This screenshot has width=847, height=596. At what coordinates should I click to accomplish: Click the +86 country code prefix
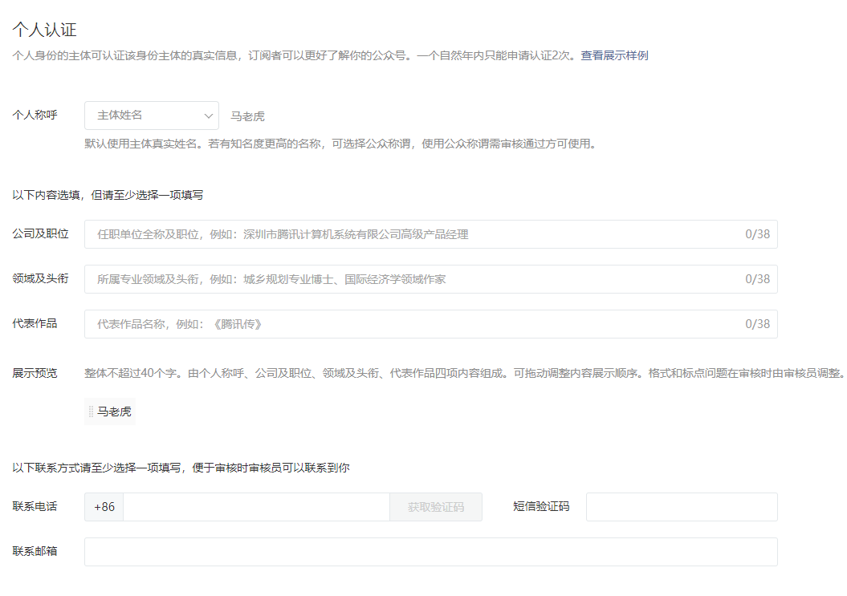(104, 507)
